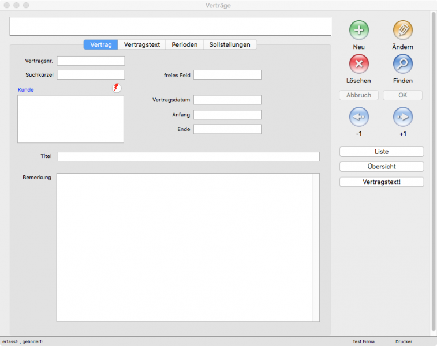Click the Ändern pencil icon
Viewport: 437px width, 346px height.
click(x=402, y=30)
